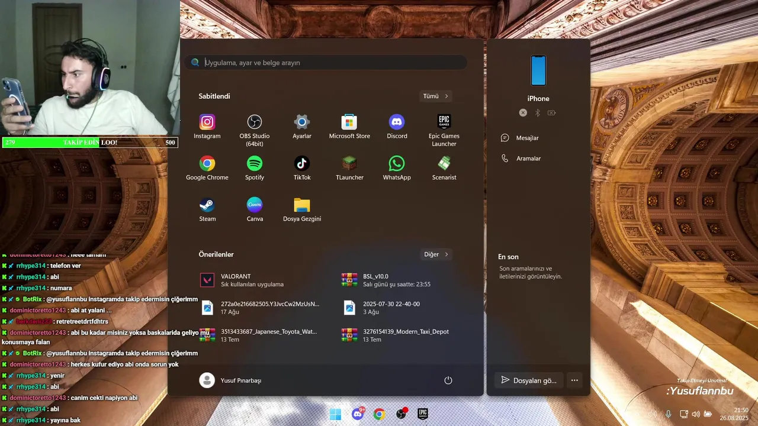Open recommended BSL_v10.0 archive
This screenshot has width=758, height=426.
click(405, 280)
